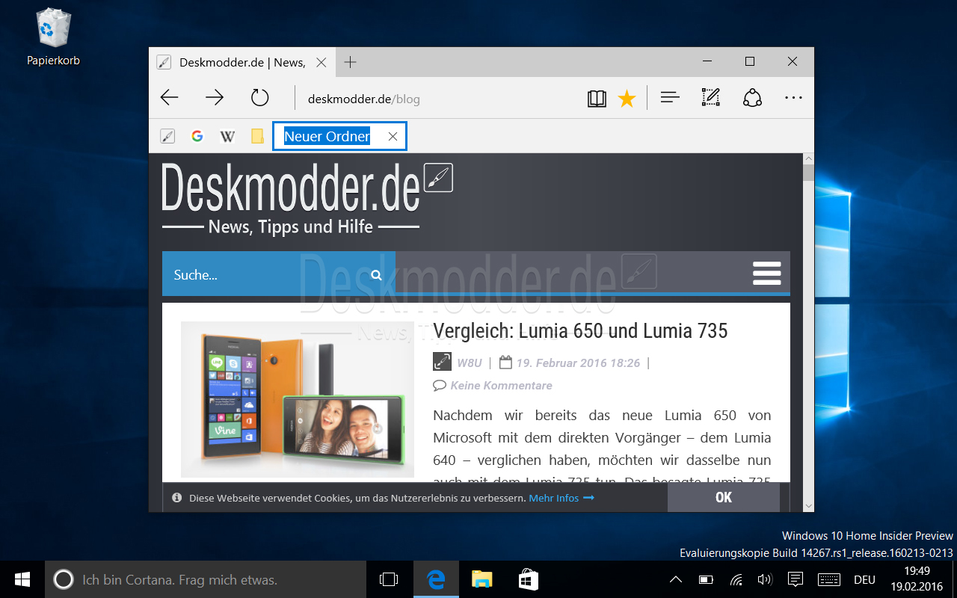Click the search magnifier icon
Screen dimensions: 957x598
click(376, 275)
